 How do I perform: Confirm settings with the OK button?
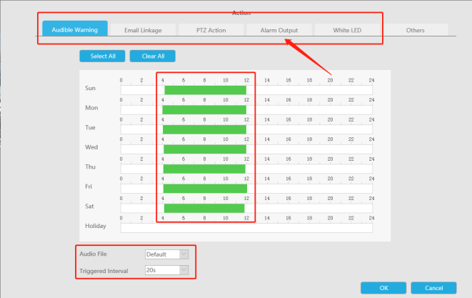383,287
